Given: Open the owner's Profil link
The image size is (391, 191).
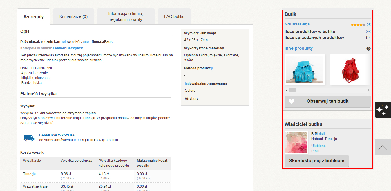Looking at the screenshot, I should tap(315, 151).
